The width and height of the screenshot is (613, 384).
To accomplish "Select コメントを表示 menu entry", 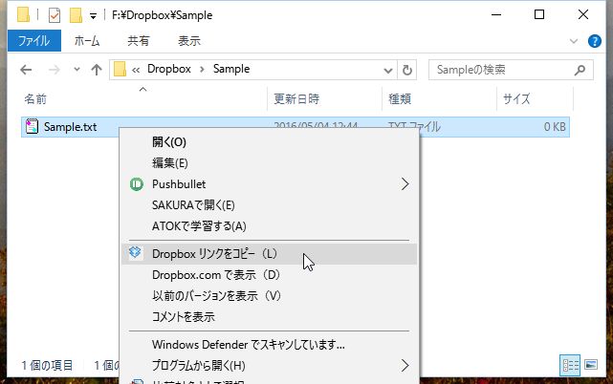I will 269,317.
